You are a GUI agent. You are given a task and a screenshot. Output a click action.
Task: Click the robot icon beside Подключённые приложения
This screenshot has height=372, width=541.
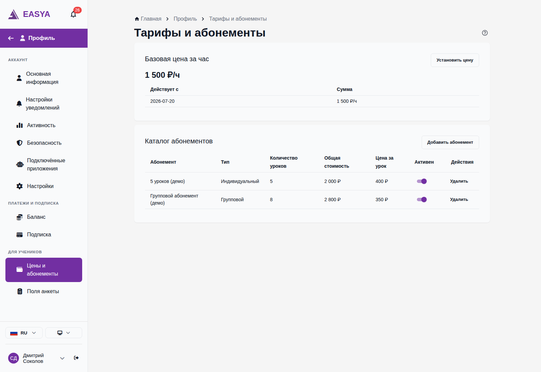20,165
